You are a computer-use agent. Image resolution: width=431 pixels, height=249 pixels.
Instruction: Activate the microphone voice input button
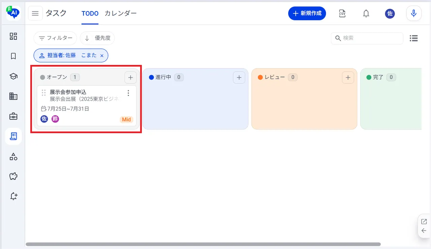[414, 13]
